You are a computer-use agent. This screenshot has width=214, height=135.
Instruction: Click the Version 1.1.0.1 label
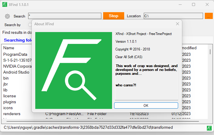point(126,42)
